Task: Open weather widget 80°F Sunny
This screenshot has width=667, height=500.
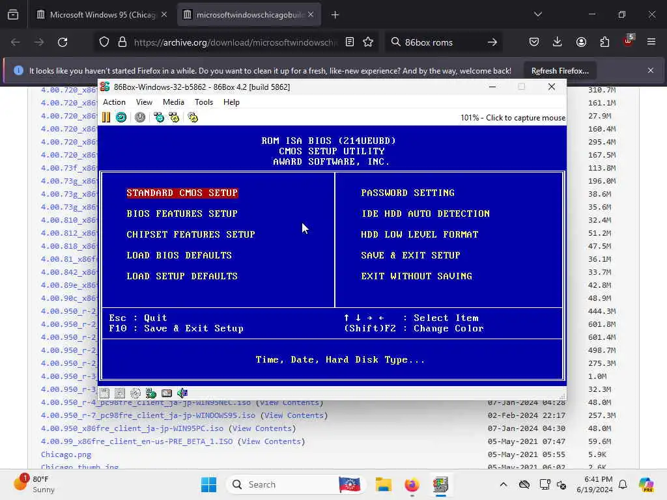Action: pyautogui.click(x=34, y=484)
